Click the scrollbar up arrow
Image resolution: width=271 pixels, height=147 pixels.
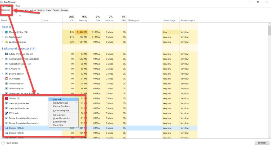tap(269, 24)
